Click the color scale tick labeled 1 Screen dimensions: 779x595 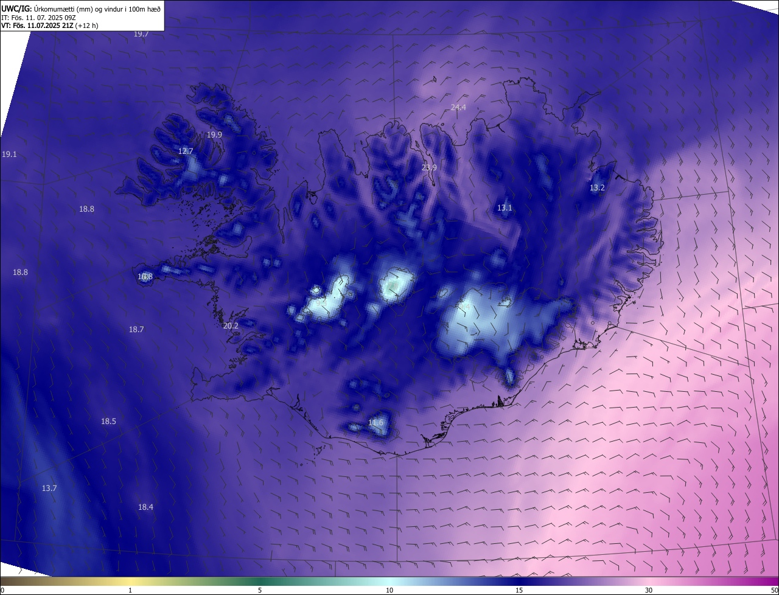coord(130,591)
